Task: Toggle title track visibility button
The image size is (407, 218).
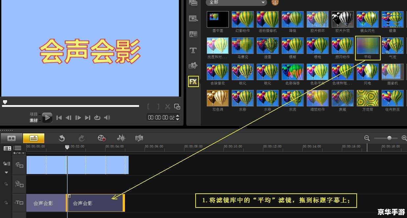Action: (x=19, y=203)
